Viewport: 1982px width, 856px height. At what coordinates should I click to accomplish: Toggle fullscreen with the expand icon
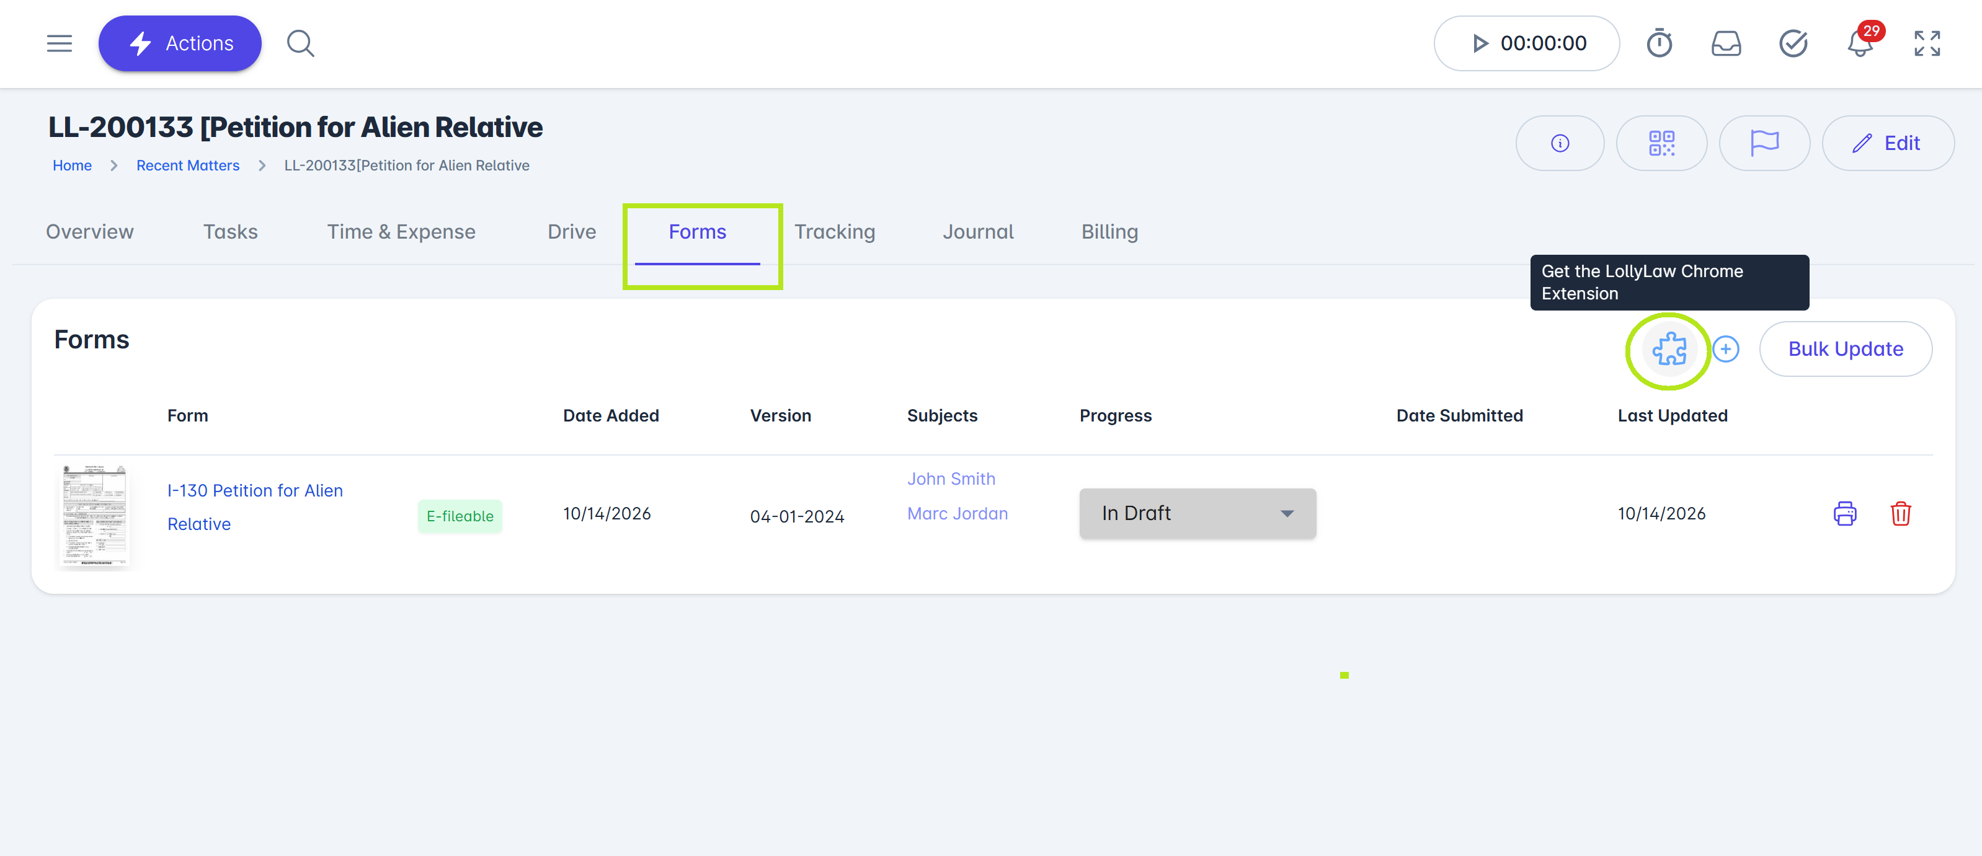coord(1927,44)
